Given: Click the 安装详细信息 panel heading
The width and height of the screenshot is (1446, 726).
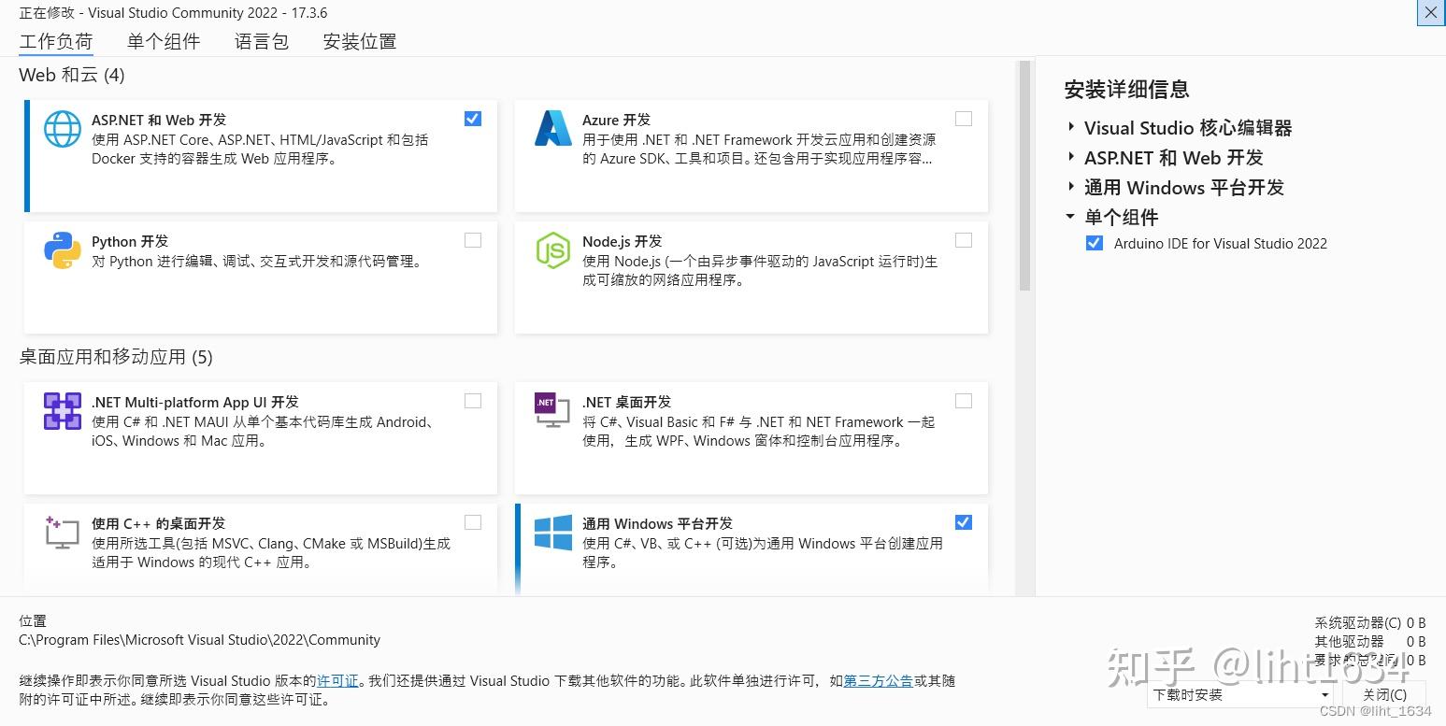Looking at the screenshot, I should click(1126, 90).
